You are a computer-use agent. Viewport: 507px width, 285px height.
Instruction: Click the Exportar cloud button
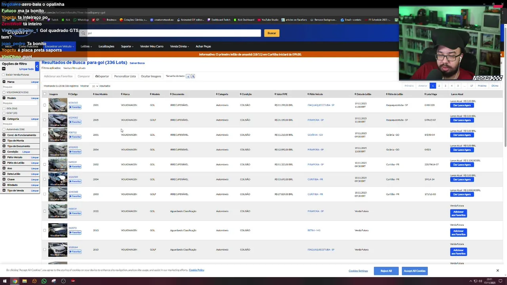point(102,76)
